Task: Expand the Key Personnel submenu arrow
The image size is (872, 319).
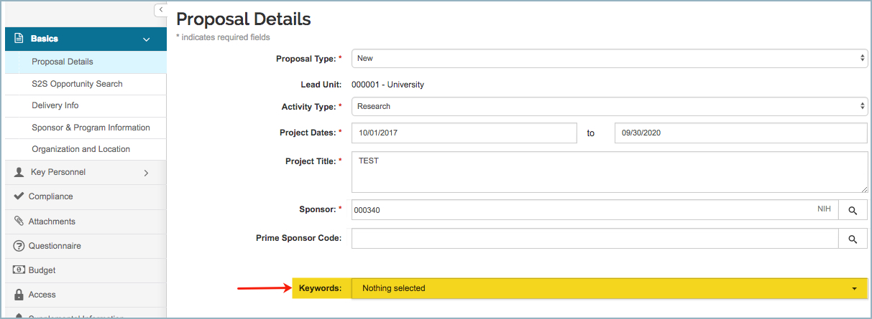Action: (147, 173)
